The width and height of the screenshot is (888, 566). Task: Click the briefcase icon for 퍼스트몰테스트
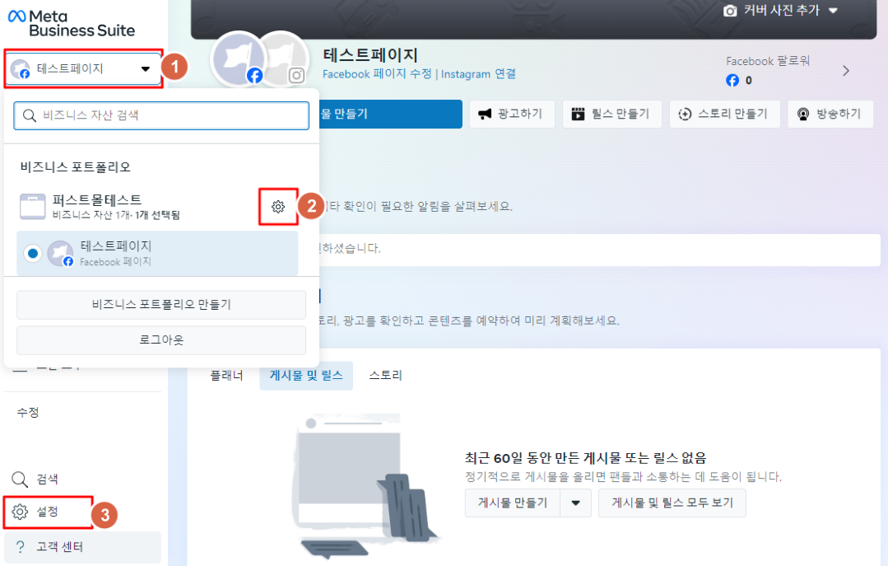(x=32, y=207)
